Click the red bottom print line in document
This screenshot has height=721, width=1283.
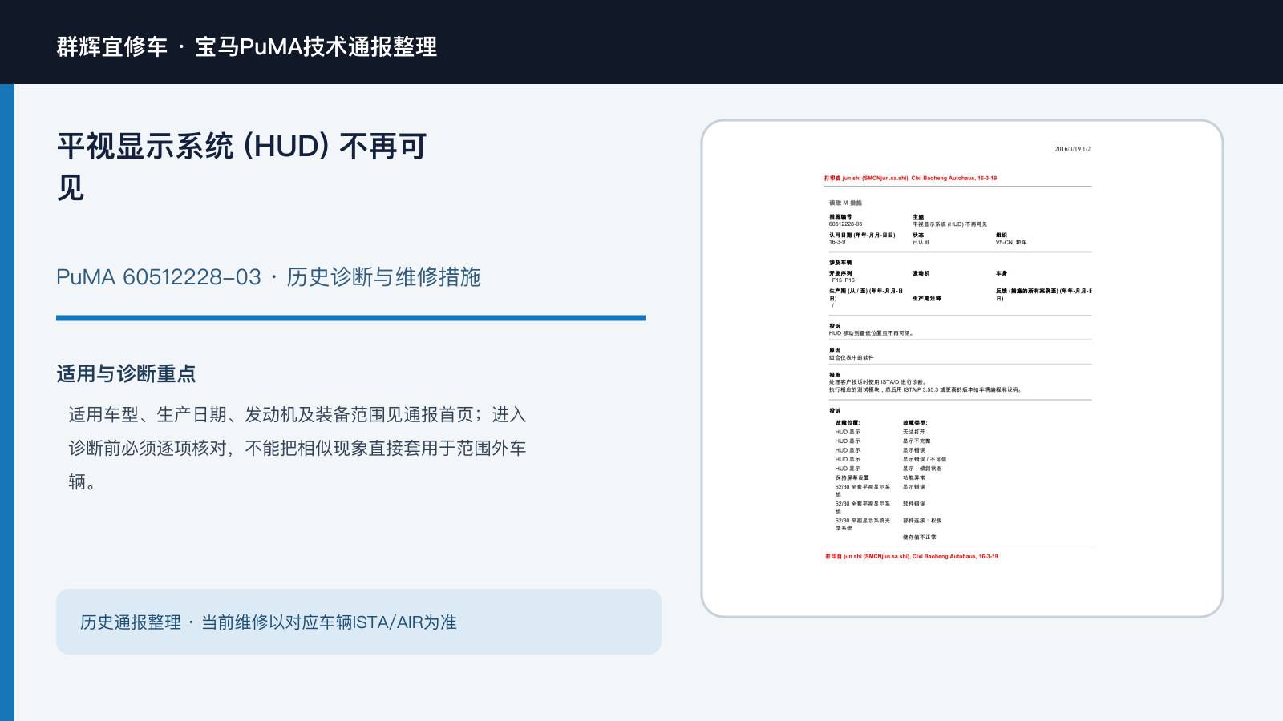click(x=912, y=556)
